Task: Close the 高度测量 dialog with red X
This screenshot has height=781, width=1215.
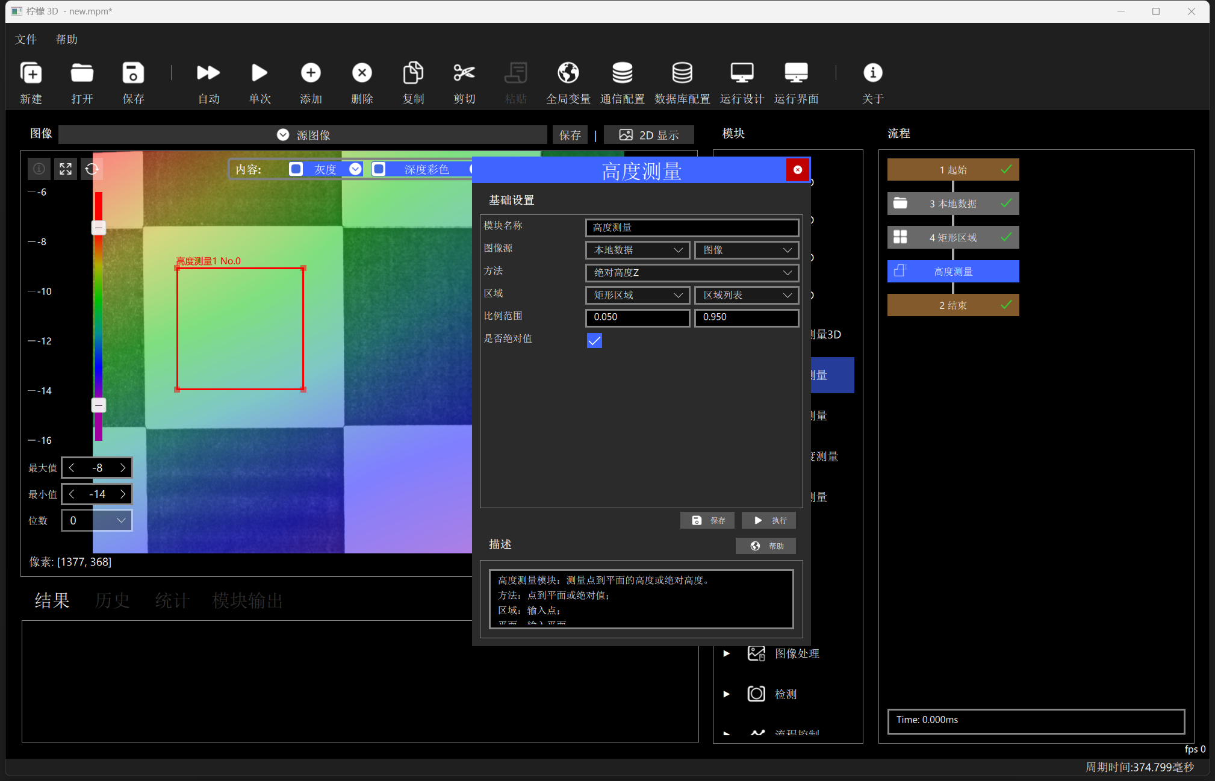Action: tap(798, 170)
